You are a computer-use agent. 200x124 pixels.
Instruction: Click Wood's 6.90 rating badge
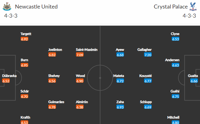80,81
